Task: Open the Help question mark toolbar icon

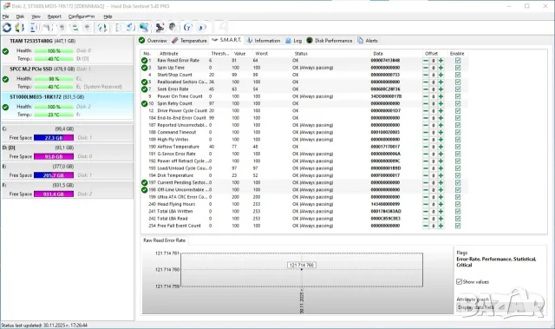Action: point(187,27)
